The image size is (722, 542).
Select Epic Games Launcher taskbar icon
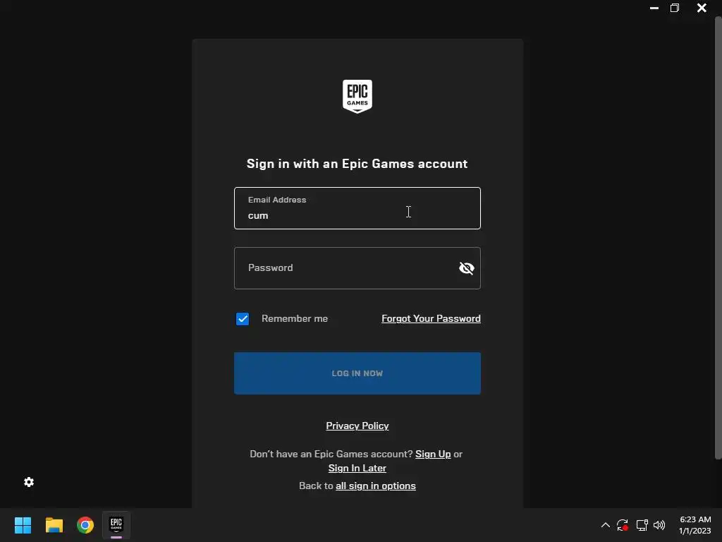116,525
